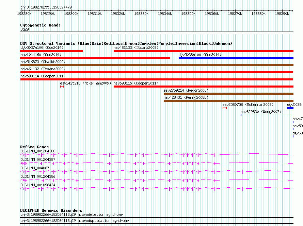Click the DECIPHER Genomic Disorders track title
This screenshot has height=226, width=303.
[x=51, y=210]
